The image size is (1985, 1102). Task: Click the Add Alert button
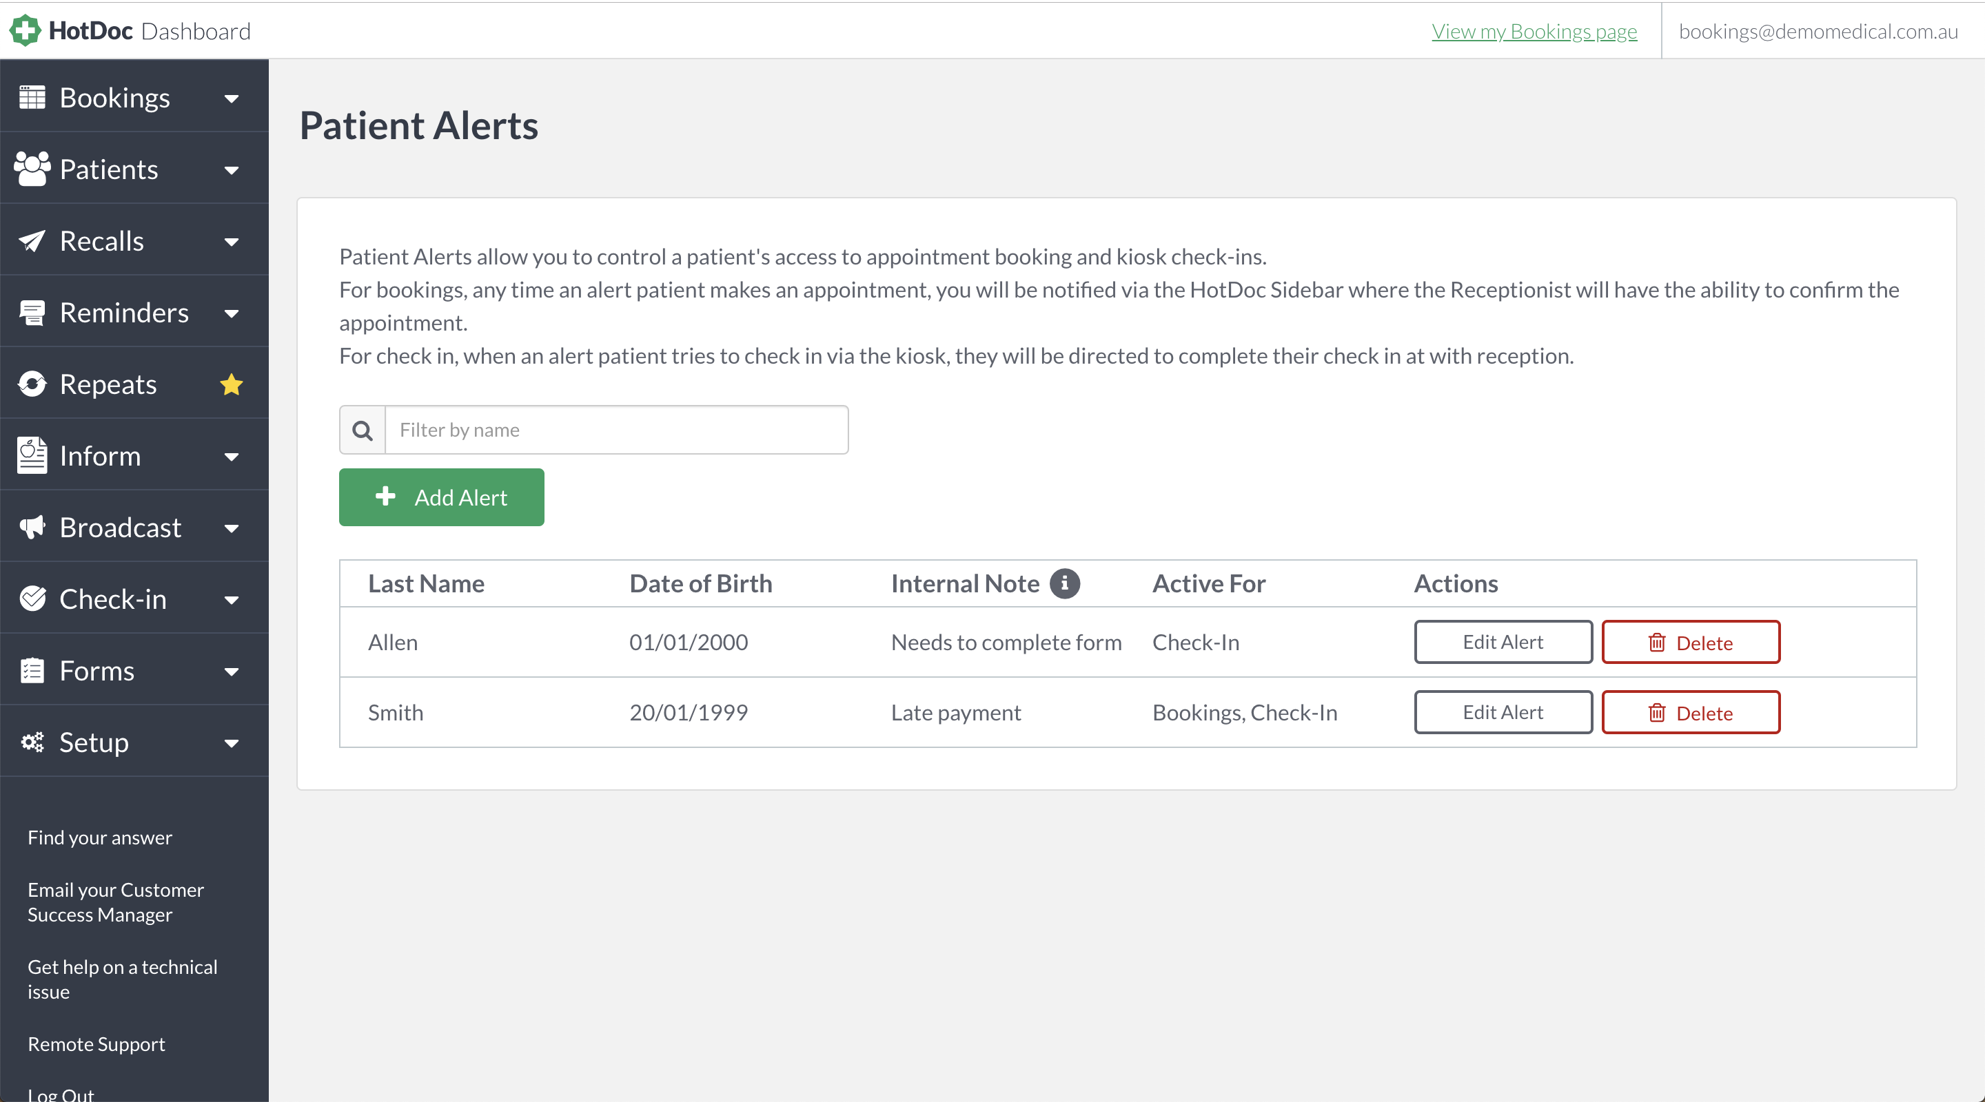pyautogui.click(x=442, y=497)
